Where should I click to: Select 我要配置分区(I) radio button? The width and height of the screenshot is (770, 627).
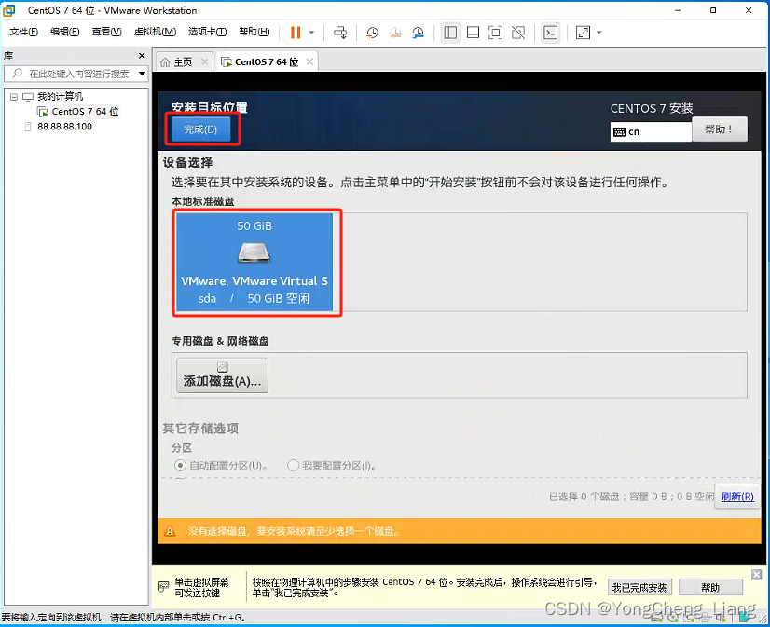pyautogui.click(x=293, y=465)
